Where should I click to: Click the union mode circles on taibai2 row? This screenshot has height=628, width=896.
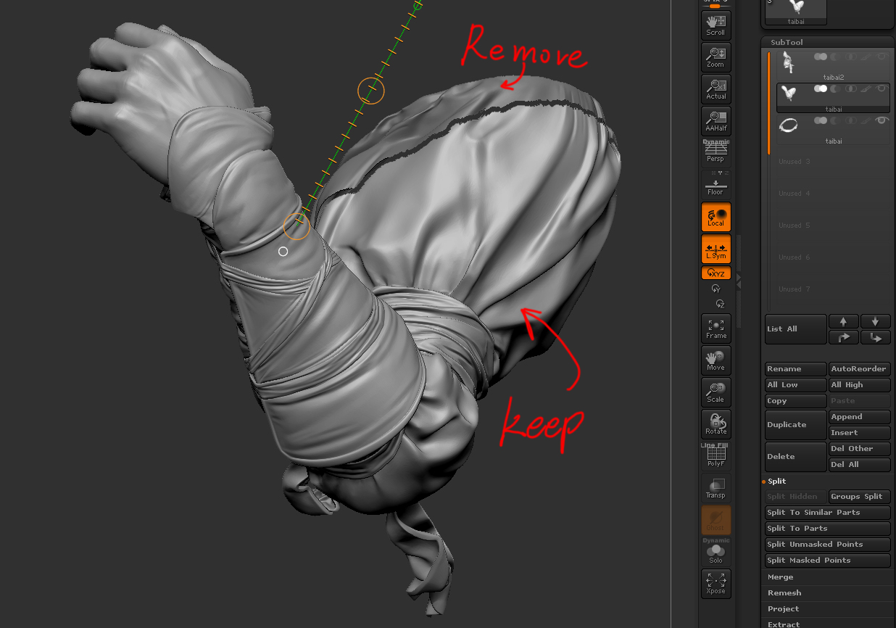[x=821, y=57]
